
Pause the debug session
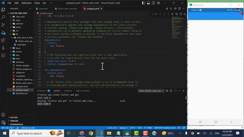click(156, 14)
